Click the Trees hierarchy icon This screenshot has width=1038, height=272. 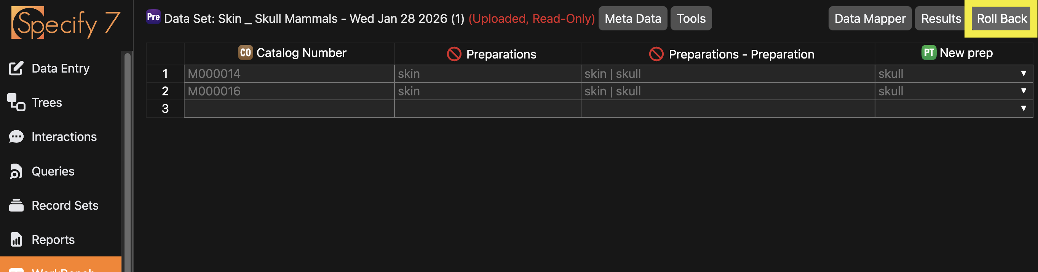[16, 103]
